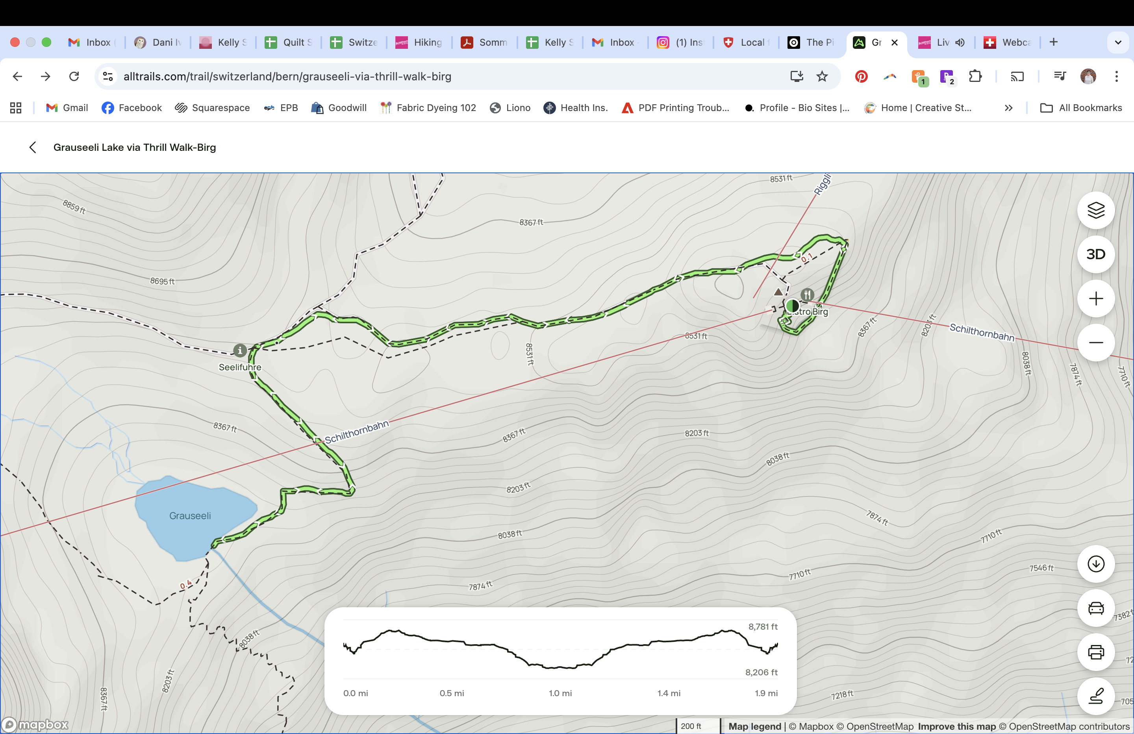Toggle 3D map view
This screenshot has width=1134, height=734.
[x=1095, y=254]
